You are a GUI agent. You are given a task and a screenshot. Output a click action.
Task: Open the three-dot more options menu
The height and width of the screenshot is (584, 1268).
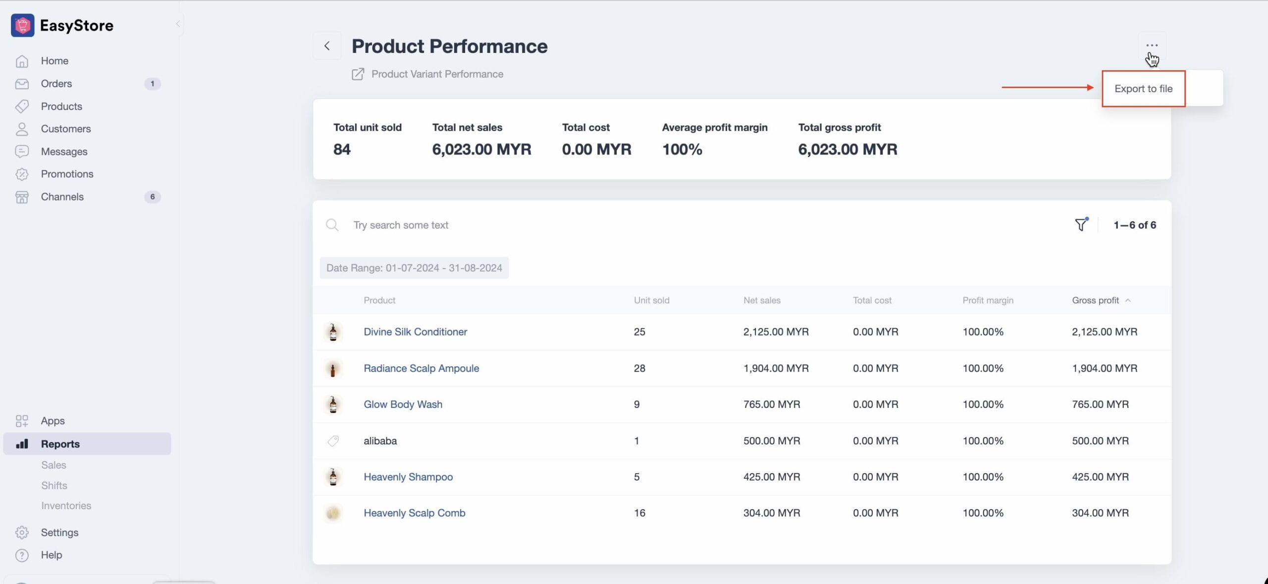[1152, 46]
